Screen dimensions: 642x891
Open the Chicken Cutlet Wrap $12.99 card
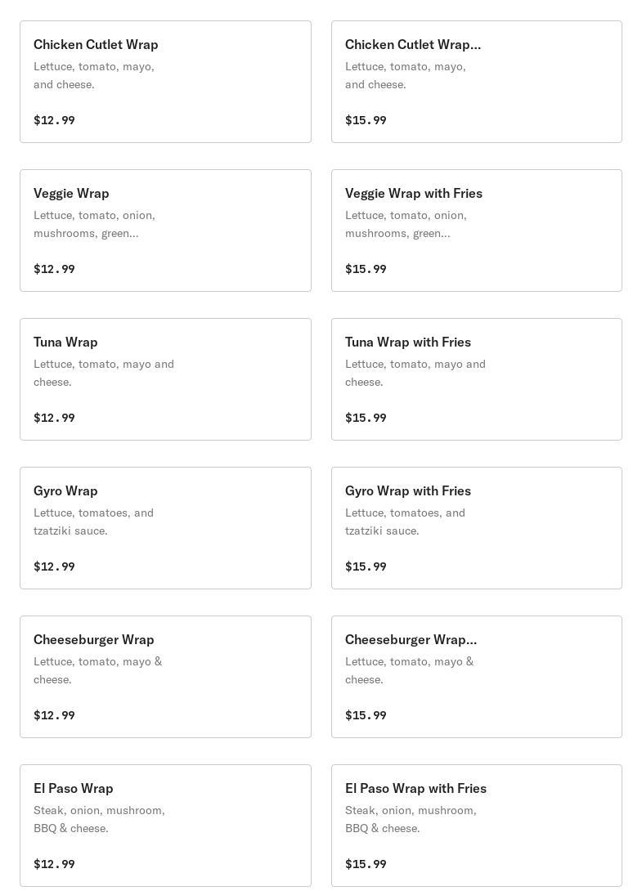click(165, 82)
